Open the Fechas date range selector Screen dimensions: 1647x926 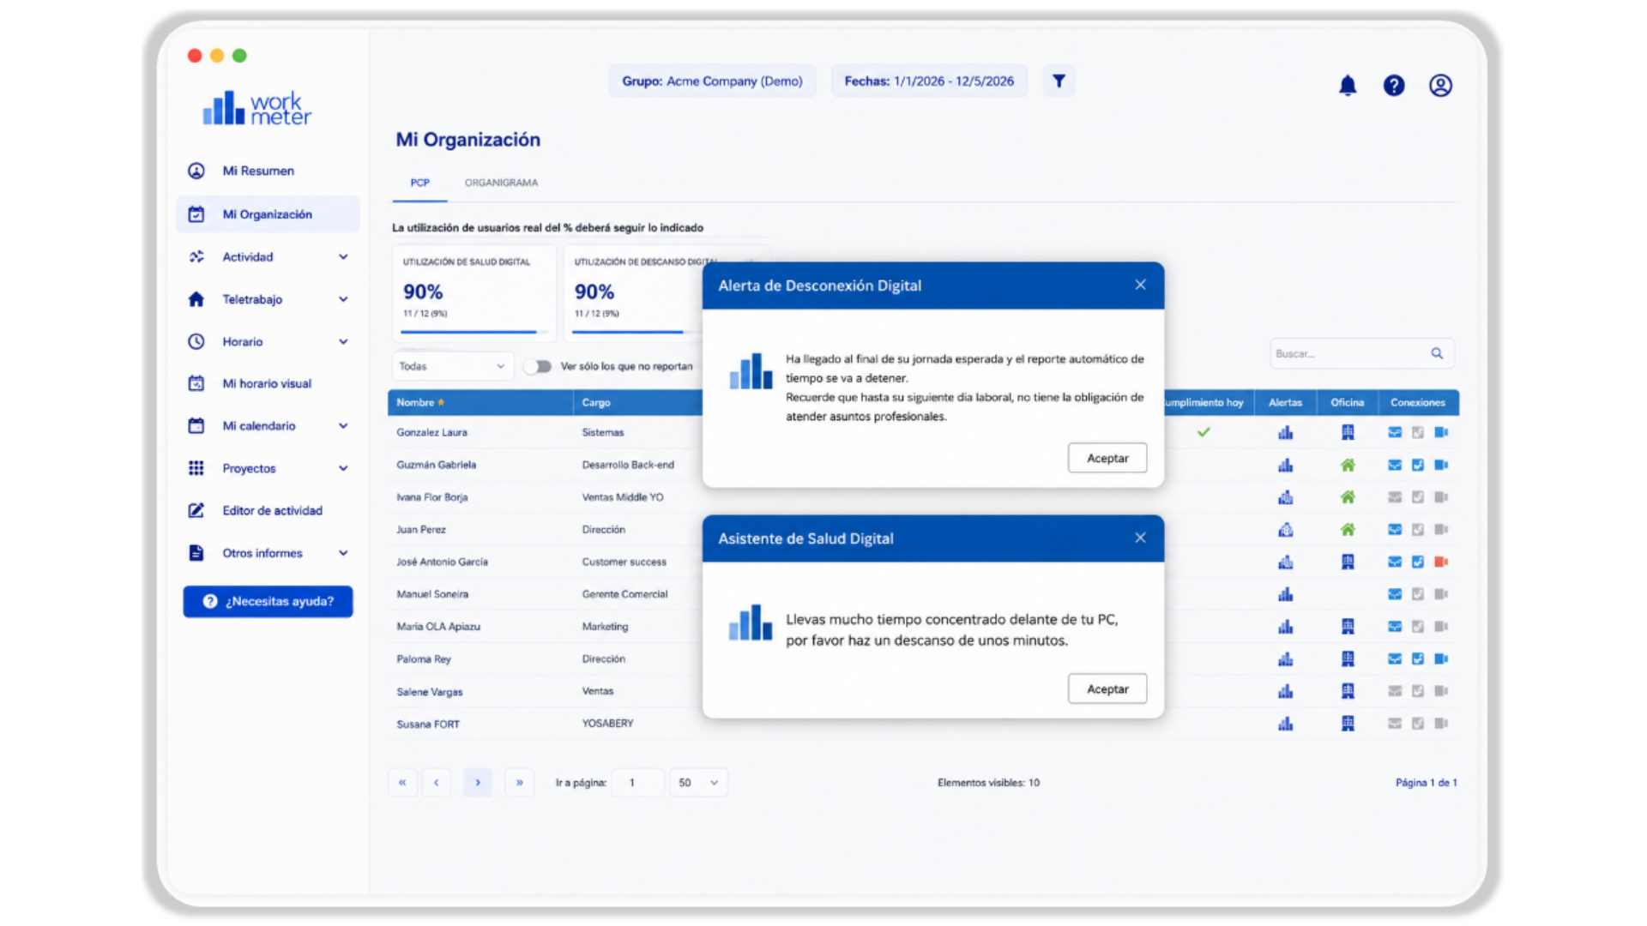tap(929, 81)
